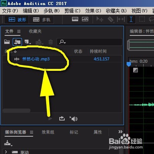Show spectral frequency display
The width and height of the screenshot is (154, 154).
tap(75, 19)
